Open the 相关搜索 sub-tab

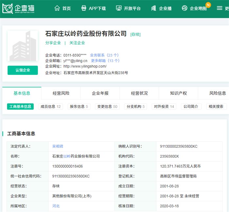pyautogui.click(x=216, y=107)
